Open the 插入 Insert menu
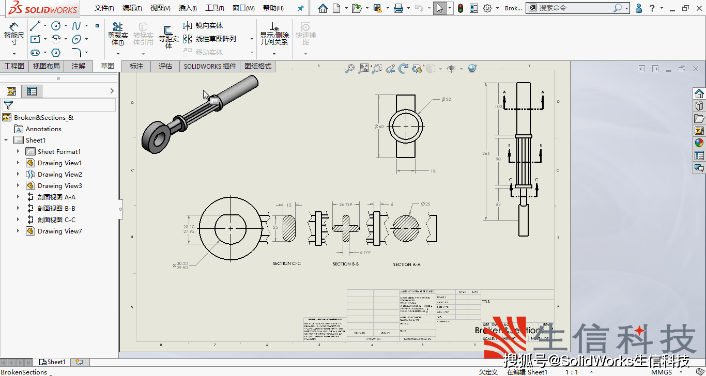706x376 pixels. [x=187, y=8]
